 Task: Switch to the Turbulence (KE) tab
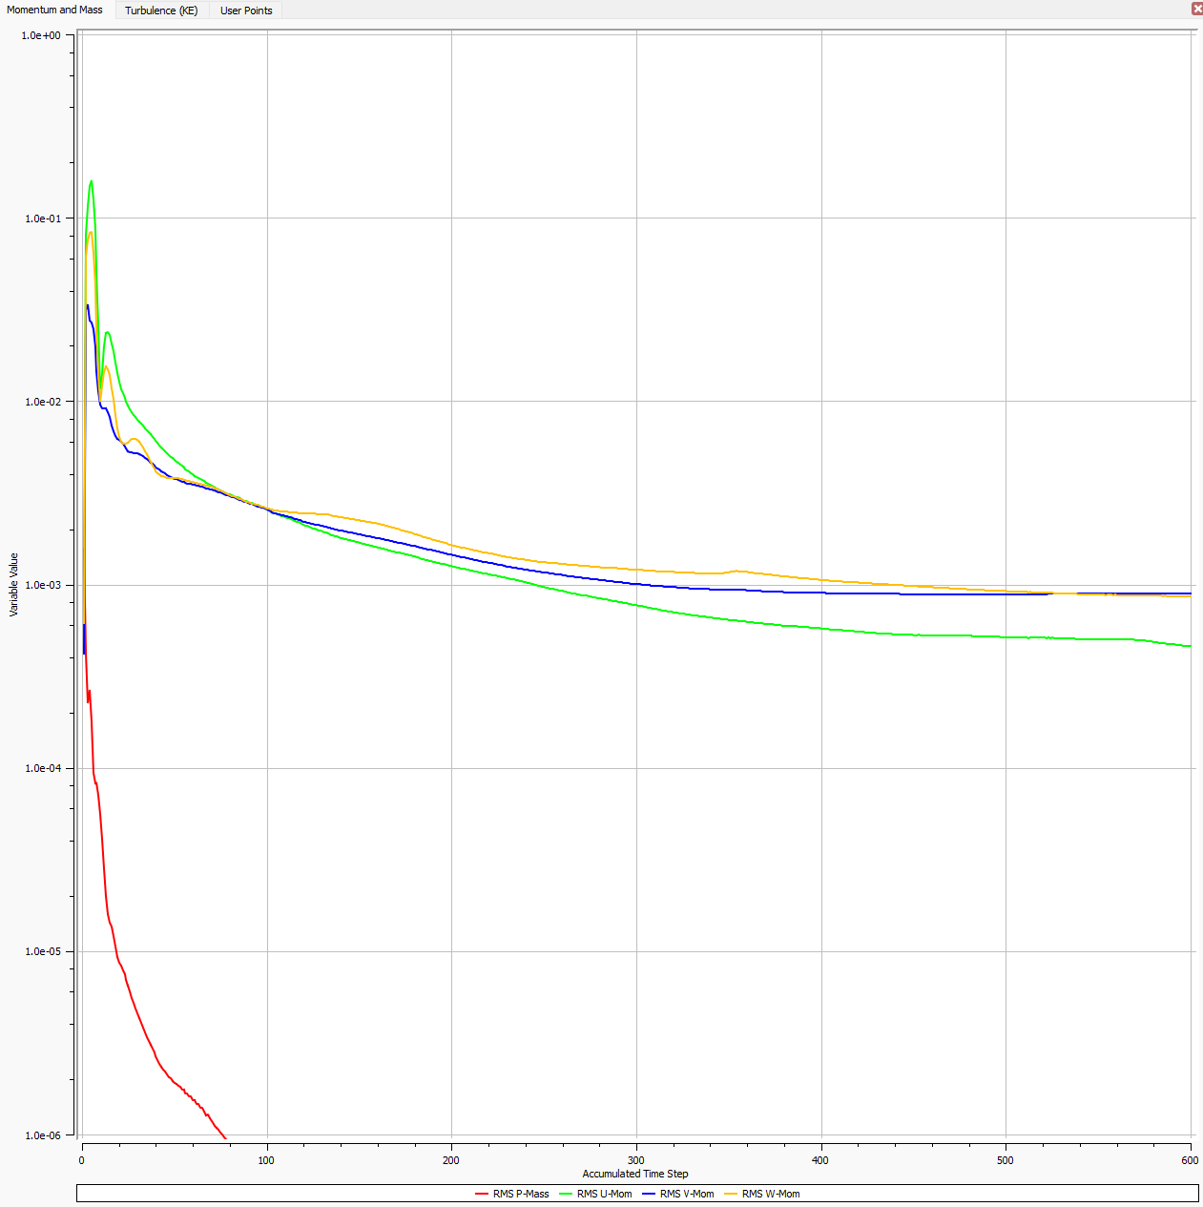coord(161,10)
